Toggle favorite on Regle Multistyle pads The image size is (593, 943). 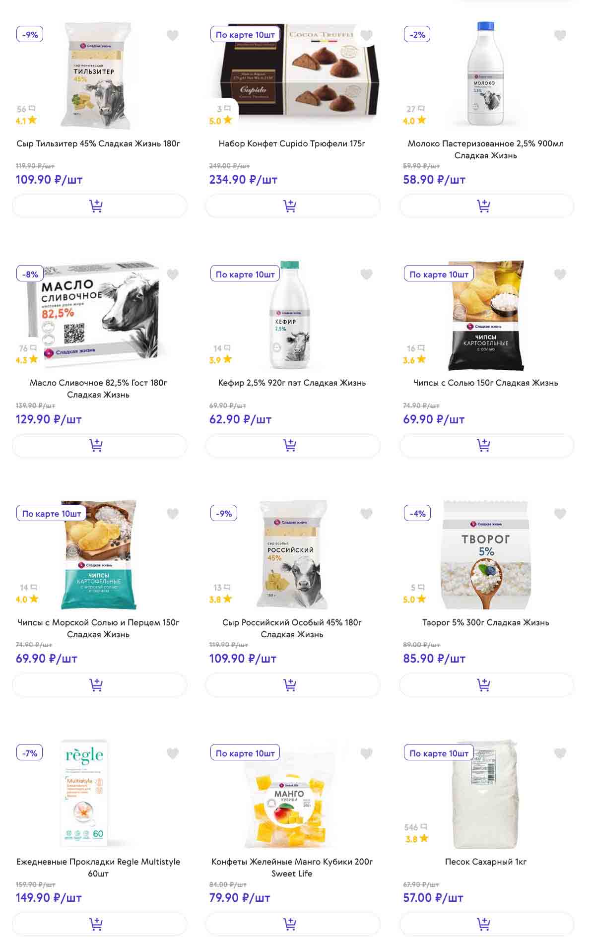(x=172, y=753)
